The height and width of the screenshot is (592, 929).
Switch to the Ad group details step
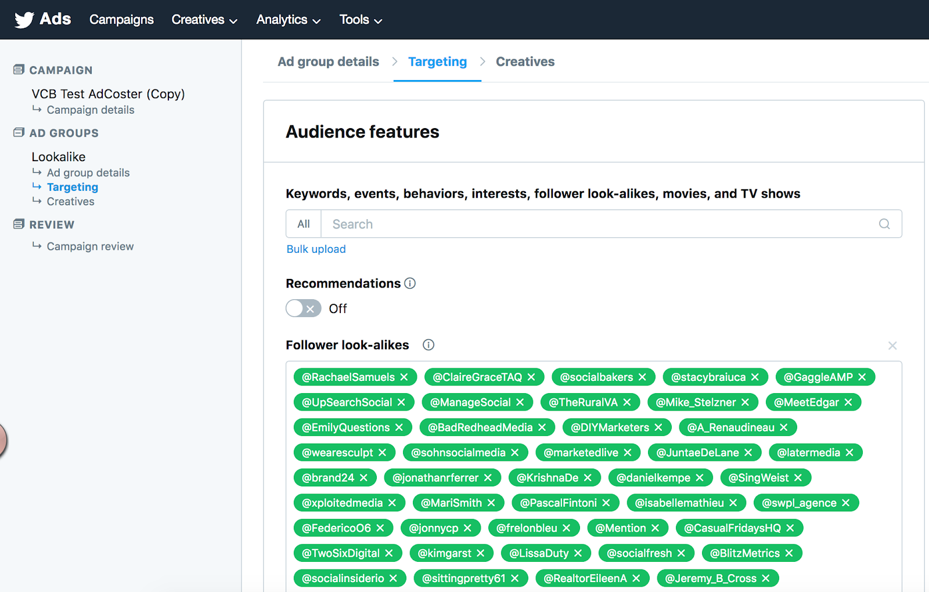tap(328, 61)
